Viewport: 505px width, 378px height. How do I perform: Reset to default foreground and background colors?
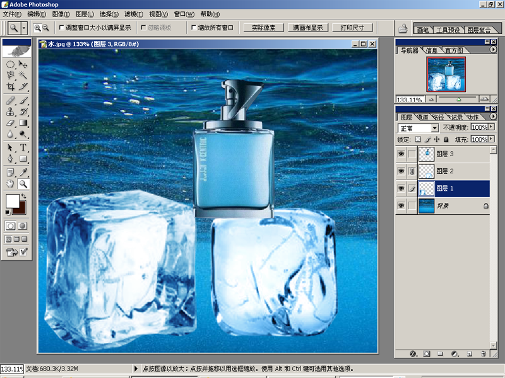tap(8, 212)
